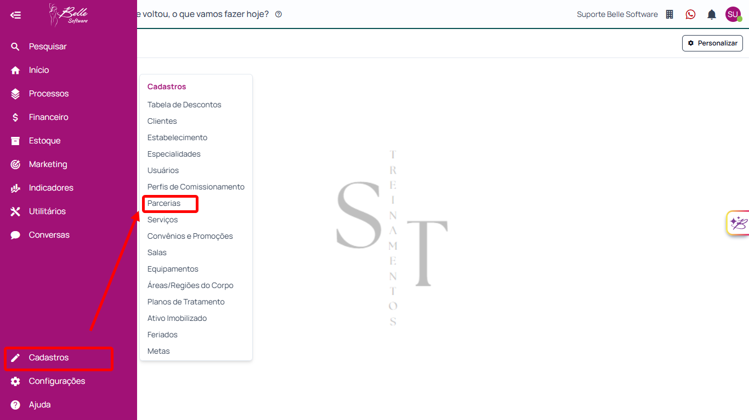Click Suporte Belle Software text
Image resolution: width=749 pixels, height=420 pixels.
tap(617, 15)
